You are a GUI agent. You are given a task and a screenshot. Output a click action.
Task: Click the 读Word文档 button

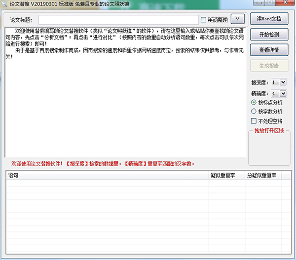(x=269, y=19)
